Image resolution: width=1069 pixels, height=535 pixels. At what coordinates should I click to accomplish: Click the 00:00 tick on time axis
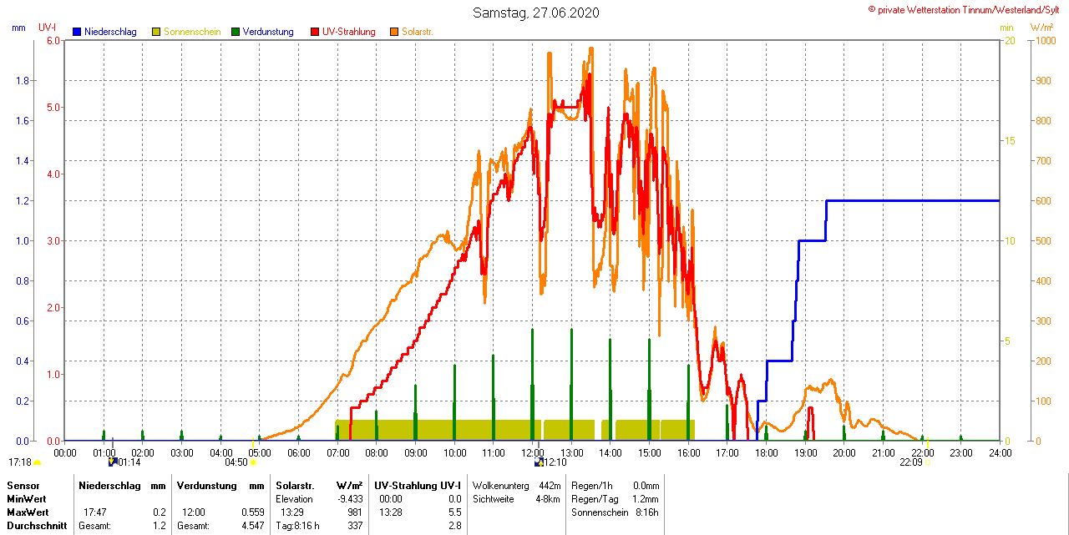point(65,453)
